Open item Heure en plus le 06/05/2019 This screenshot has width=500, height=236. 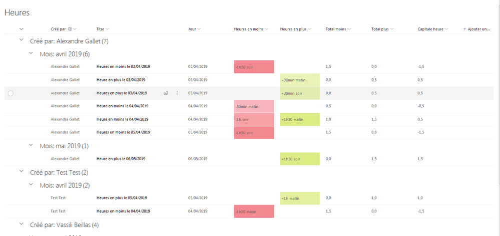click(121, 159)
